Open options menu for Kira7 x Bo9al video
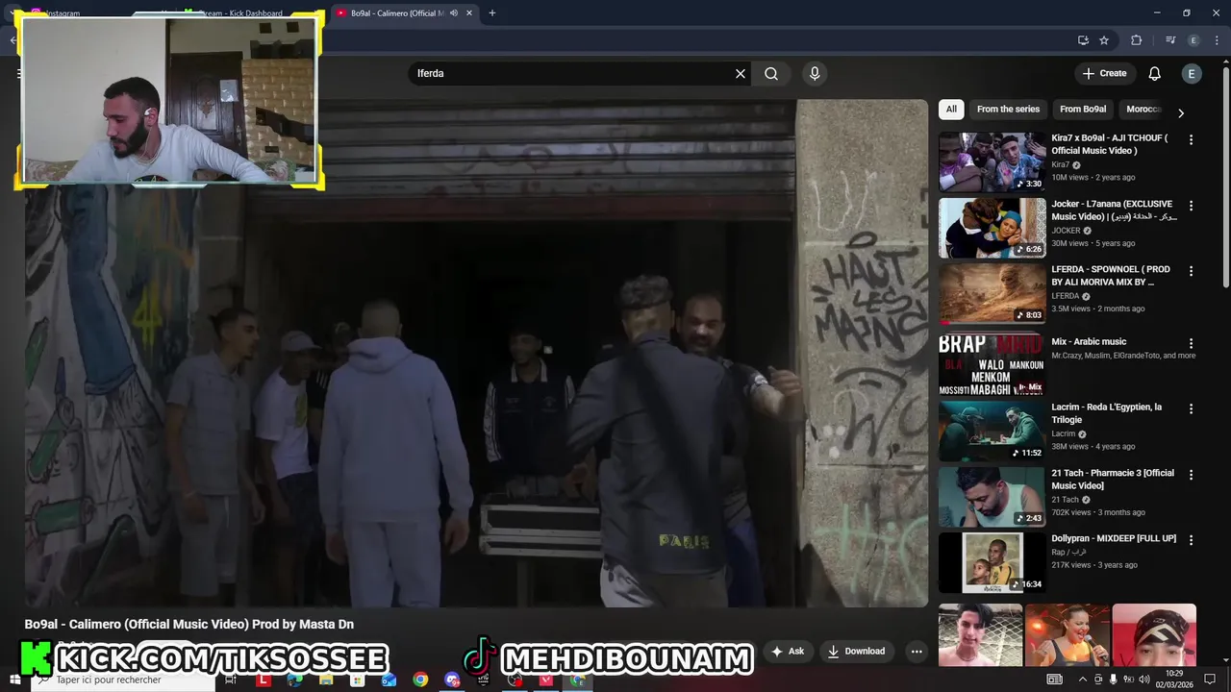 pyautogui.click(x=1191, y=140)
